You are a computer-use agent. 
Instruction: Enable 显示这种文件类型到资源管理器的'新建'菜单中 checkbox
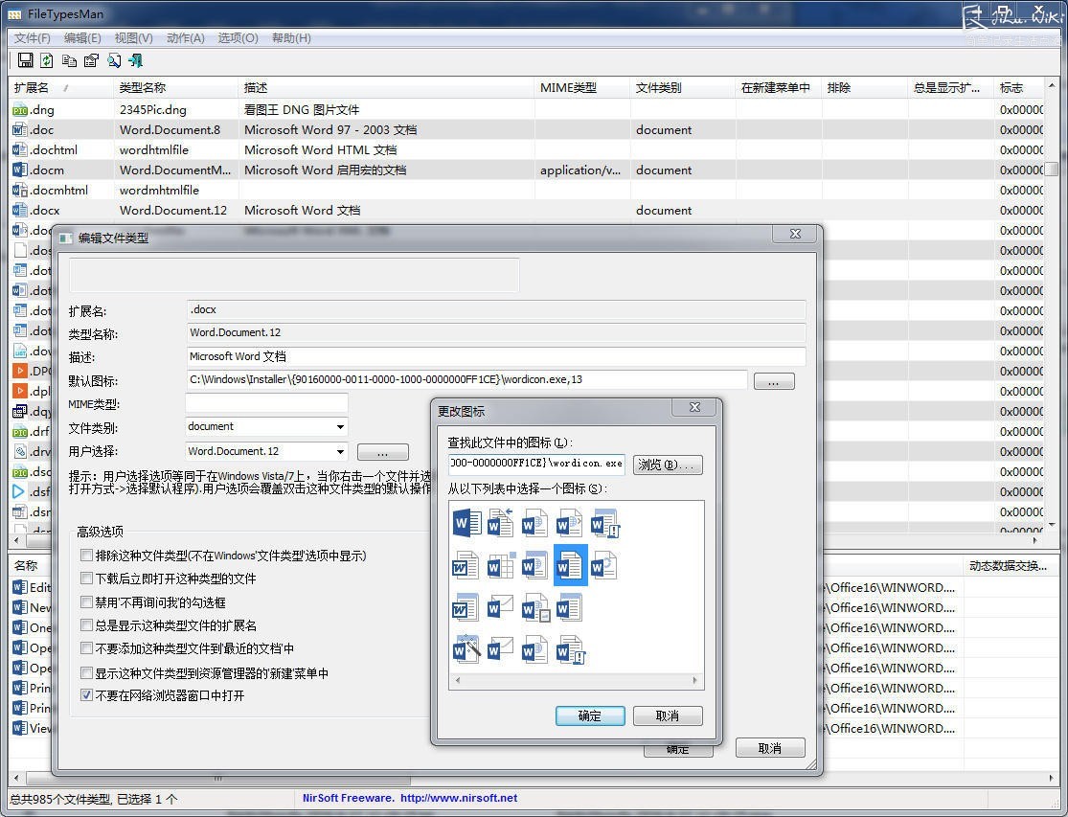pyautogui.click(x=86, y=673)
